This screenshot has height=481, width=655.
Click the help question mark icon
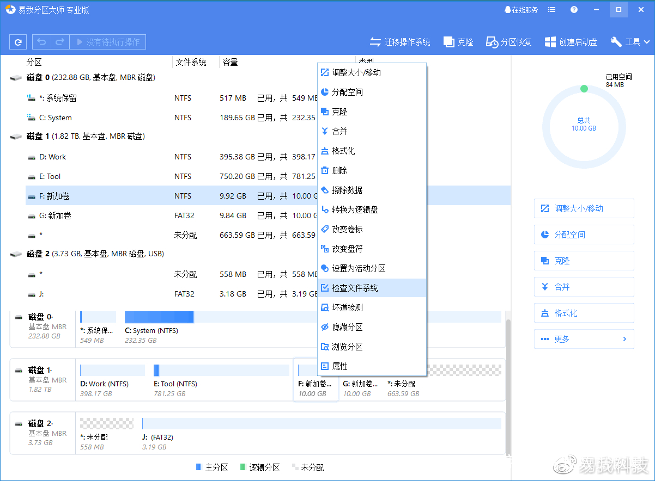tap(574, 10)
